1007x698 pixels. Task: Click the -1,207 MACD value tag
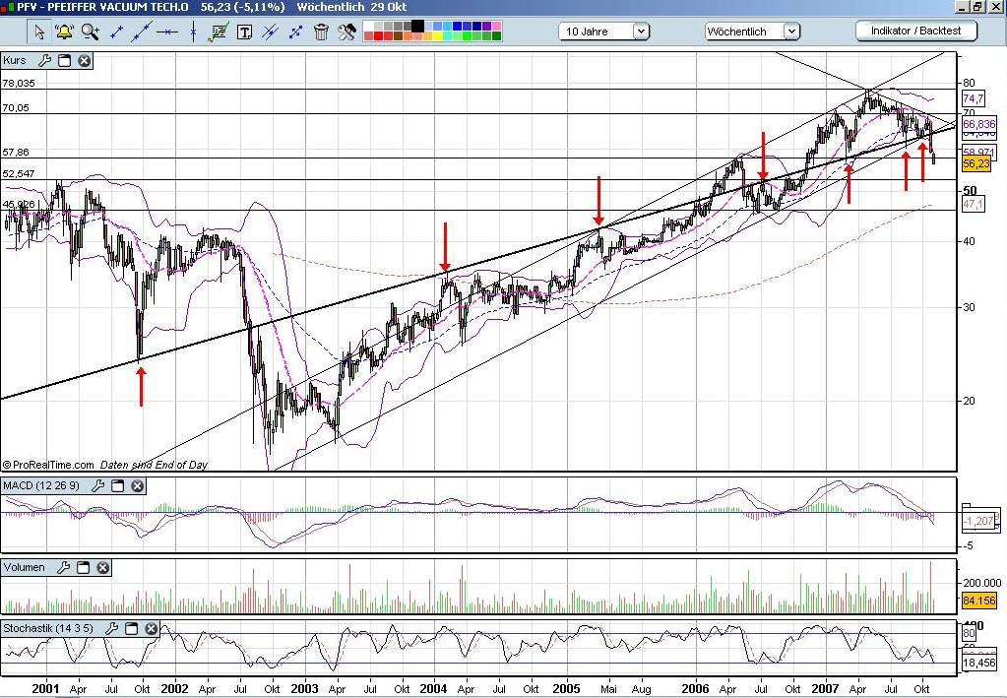(979, 520)
